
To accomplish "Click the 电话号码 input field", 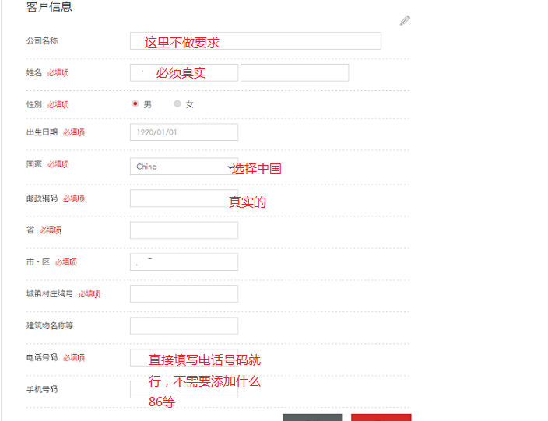I will pos(184,357).
